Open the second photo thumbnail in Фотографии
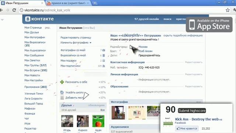Viewport: 236px width, 133px height. [137, 112]
